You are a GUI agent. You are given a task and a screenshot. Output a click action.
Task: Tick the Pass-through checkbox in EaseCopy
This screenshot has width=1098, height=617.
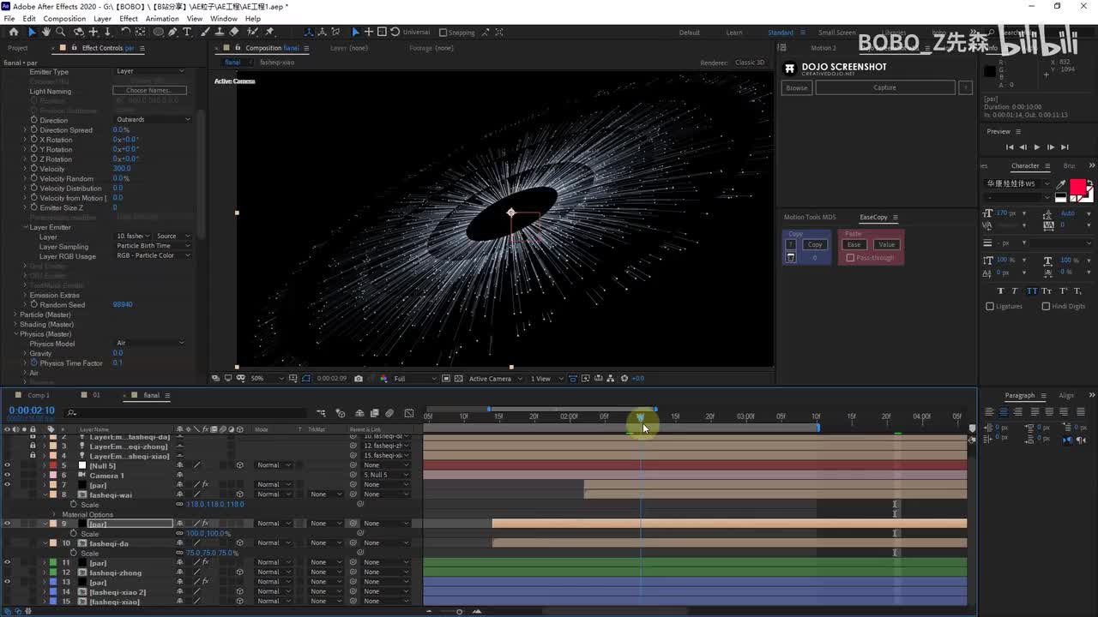850,258
